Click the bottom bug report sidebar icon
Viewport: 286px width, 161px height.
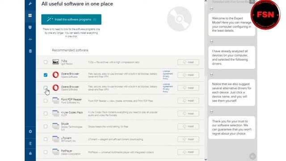click(30, 153)
